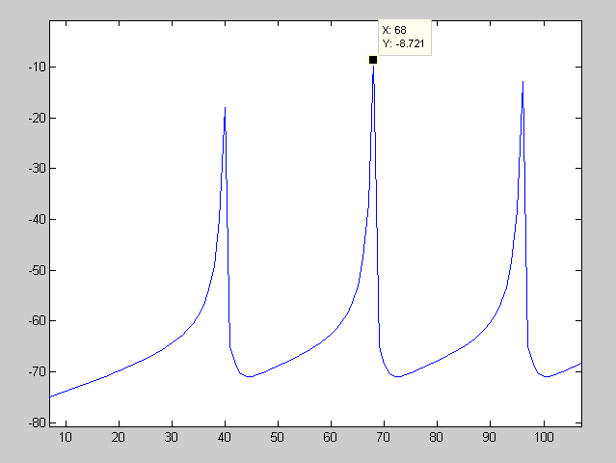Click the third spike peak near x=96

pos(522,82)
